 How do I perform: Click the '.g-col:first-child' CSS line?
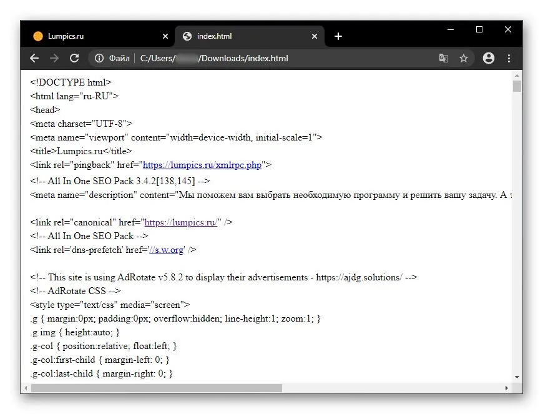pyautogui.click(x=100, y=360)
